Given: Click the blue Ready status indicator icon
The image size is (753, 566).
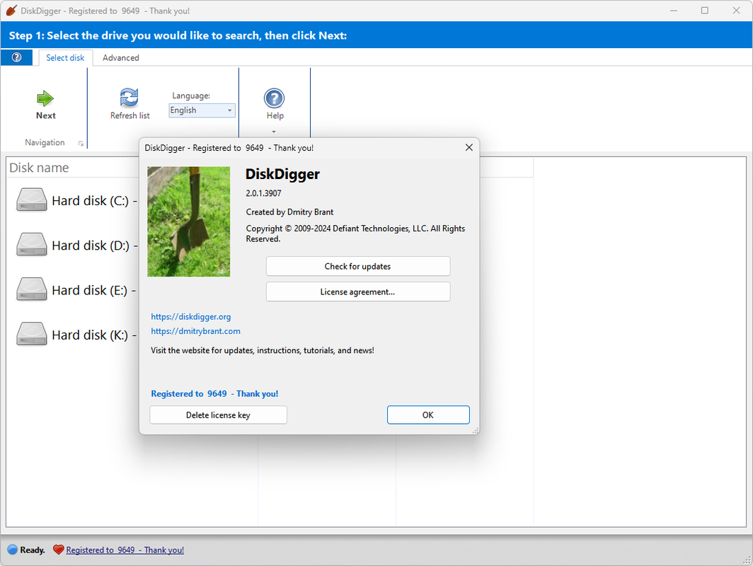Looking at the screenshot, I should pyautogui.click(x=13, y=550).
